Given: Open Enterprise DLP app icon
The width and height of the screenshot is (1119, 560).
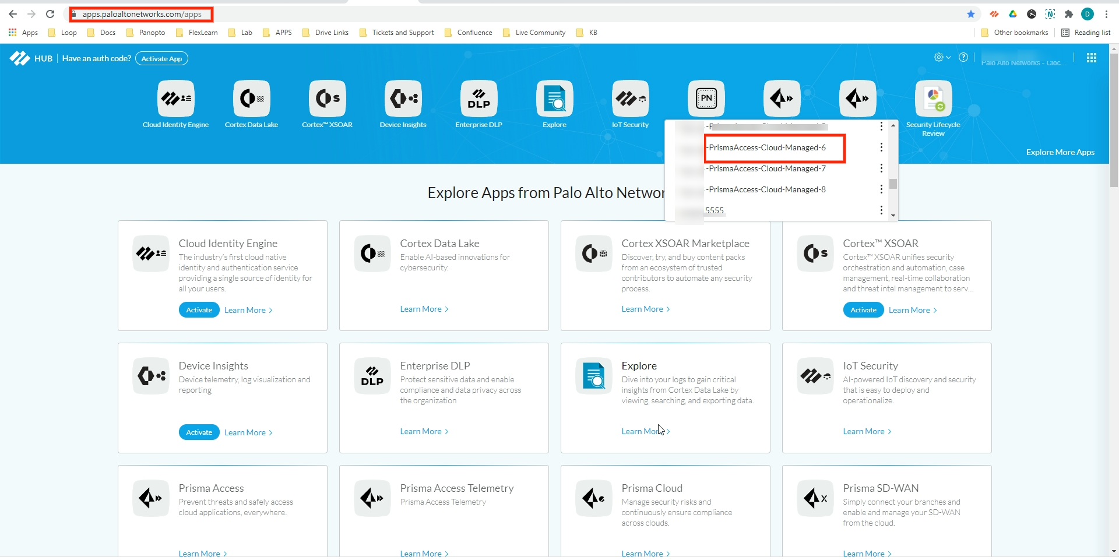Looking at the screenshot, I should pyautogui.click(x=478, y=98).
